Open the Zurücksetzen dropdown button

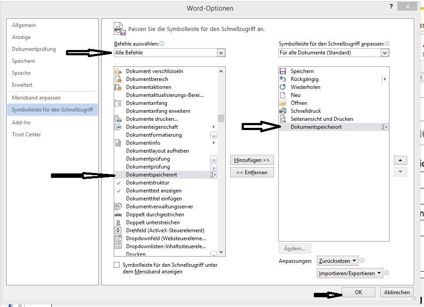tap(337, 261)
